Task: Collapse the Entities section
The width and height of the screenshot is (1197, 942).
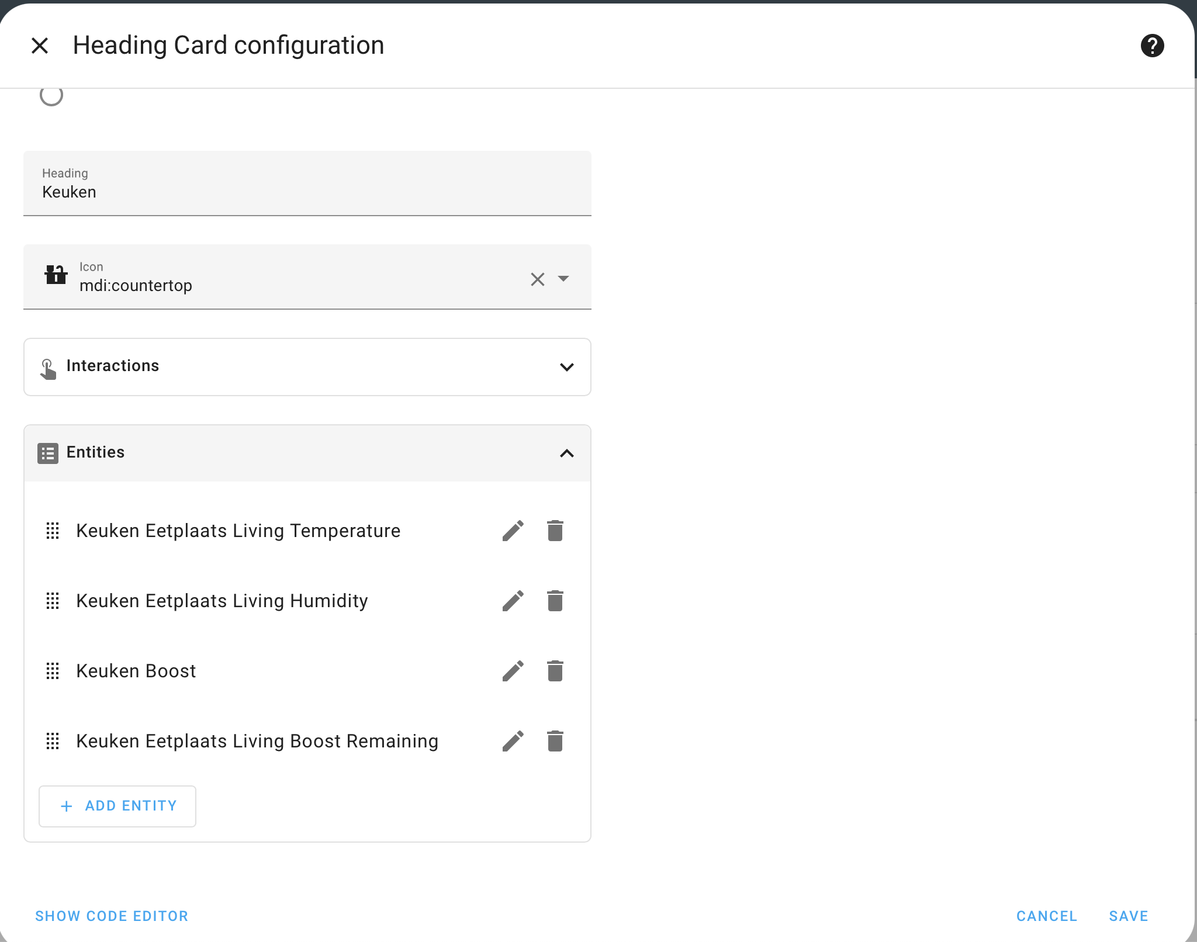Action: [x=566, y=453]
